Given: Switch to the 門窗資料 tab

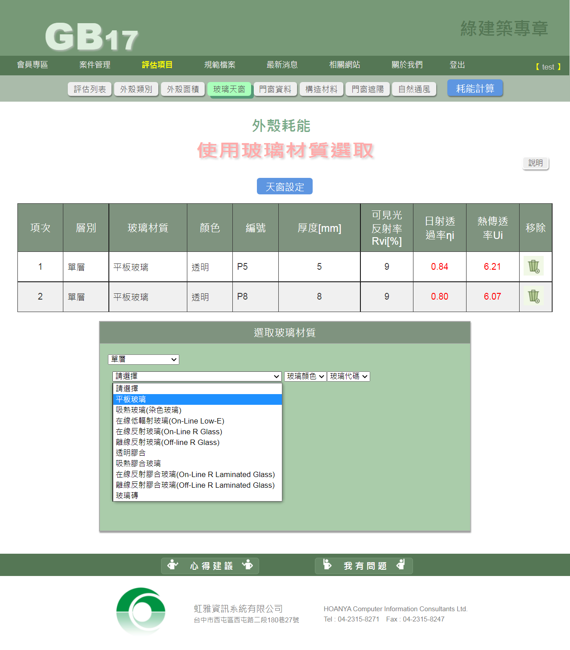Looking at the screenshot, I should click(x=275, y=89).
